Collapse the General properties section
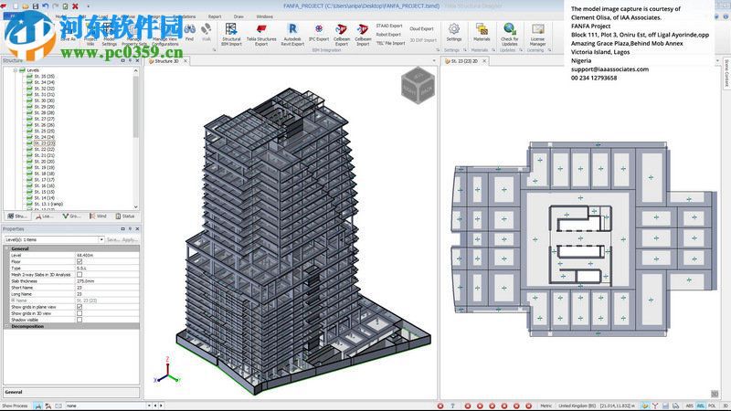731x411 pixels. click(7, 248)
